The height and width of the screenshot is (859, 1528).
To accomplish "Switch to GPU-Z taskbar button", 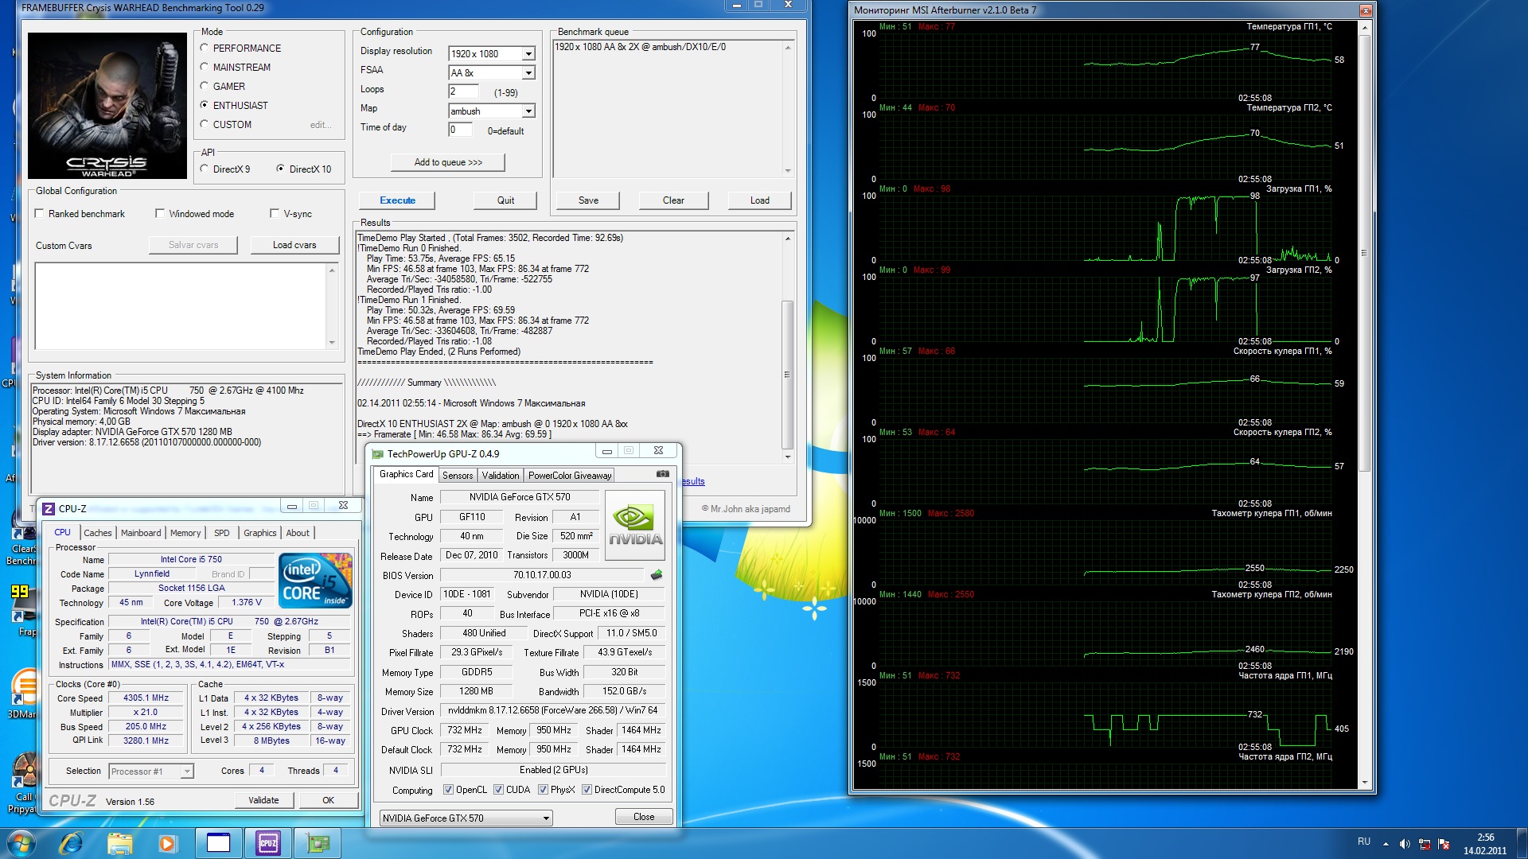I will click(x=318, y=843).
